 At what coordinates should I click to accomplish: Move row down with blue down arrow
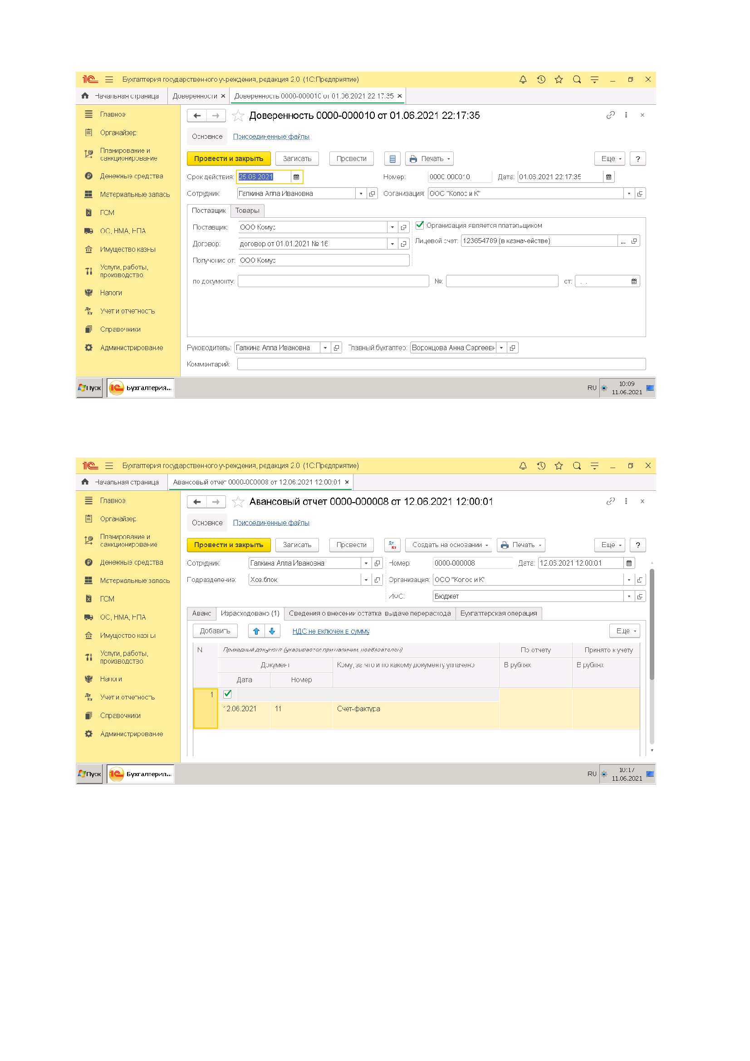(x=272, y=631)
